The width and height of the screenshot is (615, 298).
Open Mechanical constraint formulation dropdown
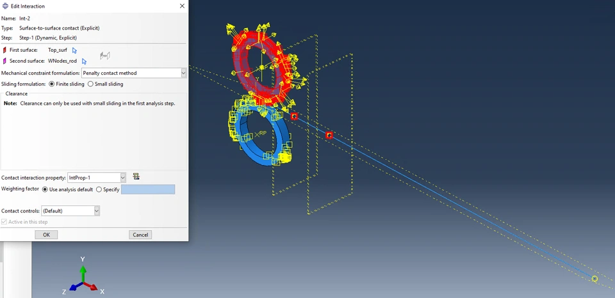pyautogui.click(x=134, y=73)
